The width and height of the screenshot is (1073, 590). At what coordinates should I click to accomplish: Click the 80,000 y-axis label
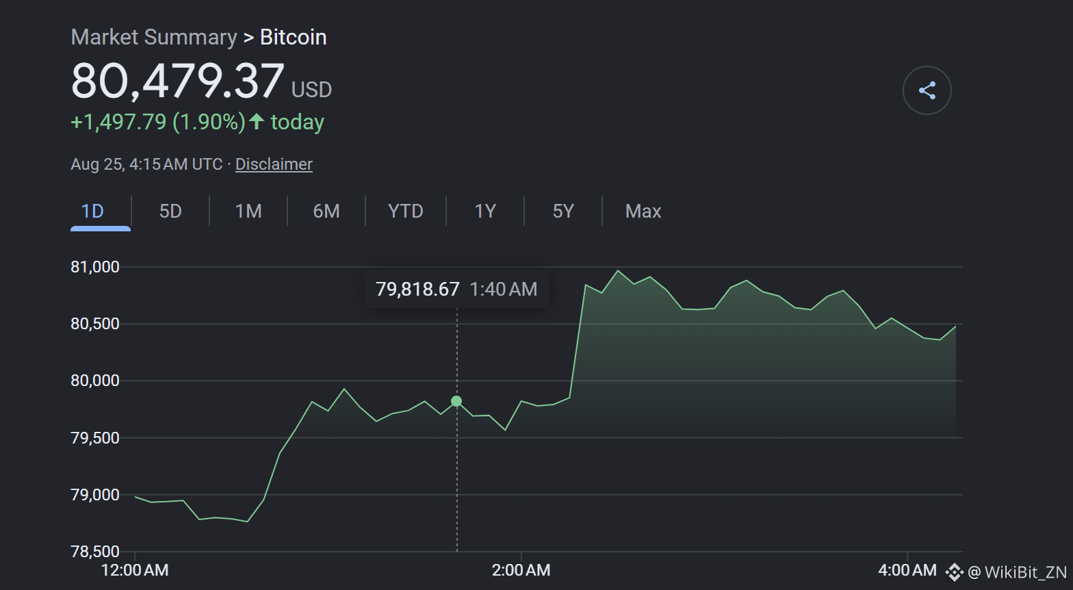95,381
